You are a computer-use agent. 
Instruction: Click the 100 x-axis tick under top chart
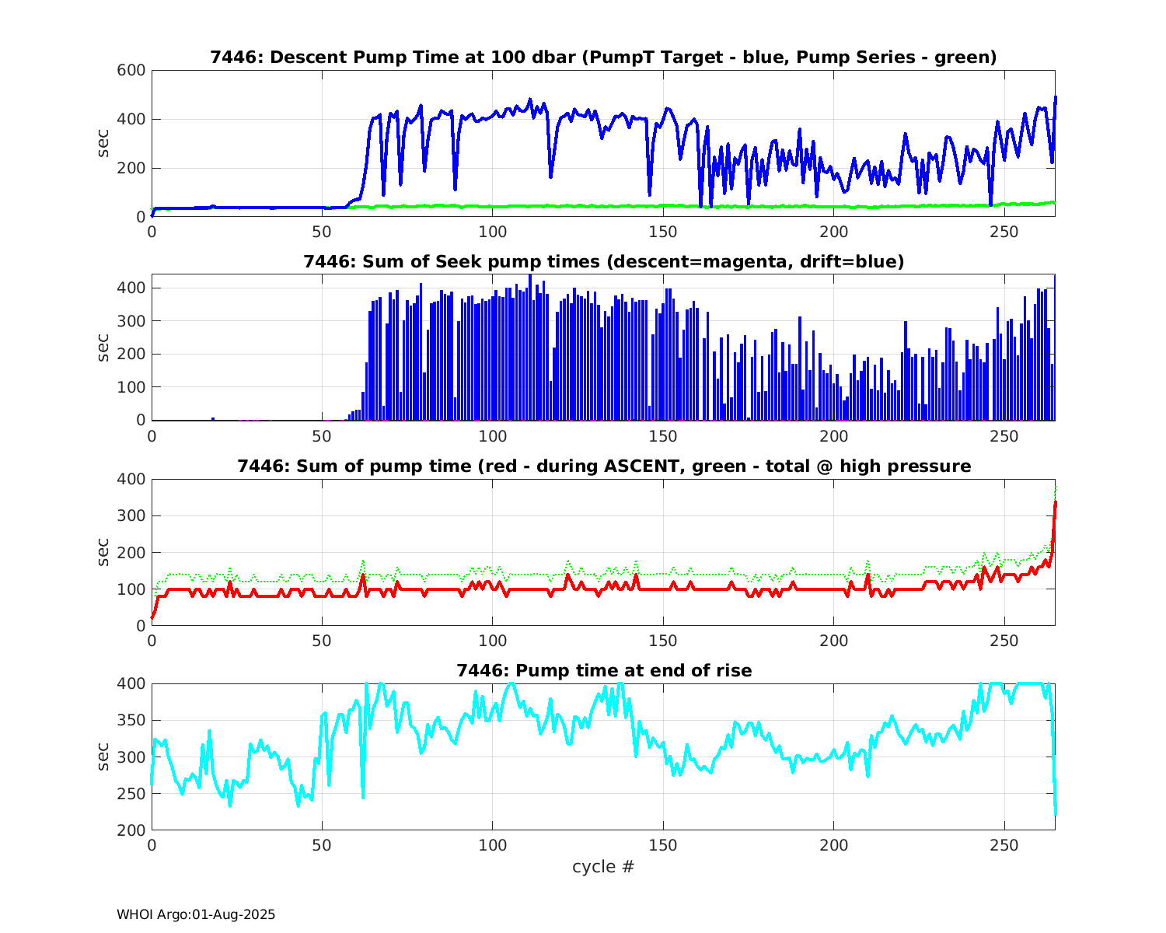pyautogui.click(x=492, y=232)
